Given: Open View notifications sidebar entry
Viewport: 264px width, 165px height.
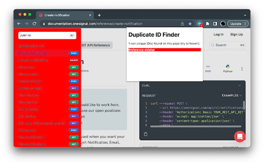Looking at the screenshot, I should (x=47, y=144).
